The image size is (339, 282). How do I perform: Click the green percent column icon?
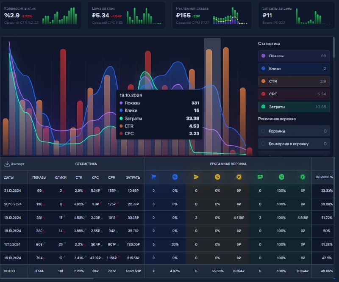(281, 177)
